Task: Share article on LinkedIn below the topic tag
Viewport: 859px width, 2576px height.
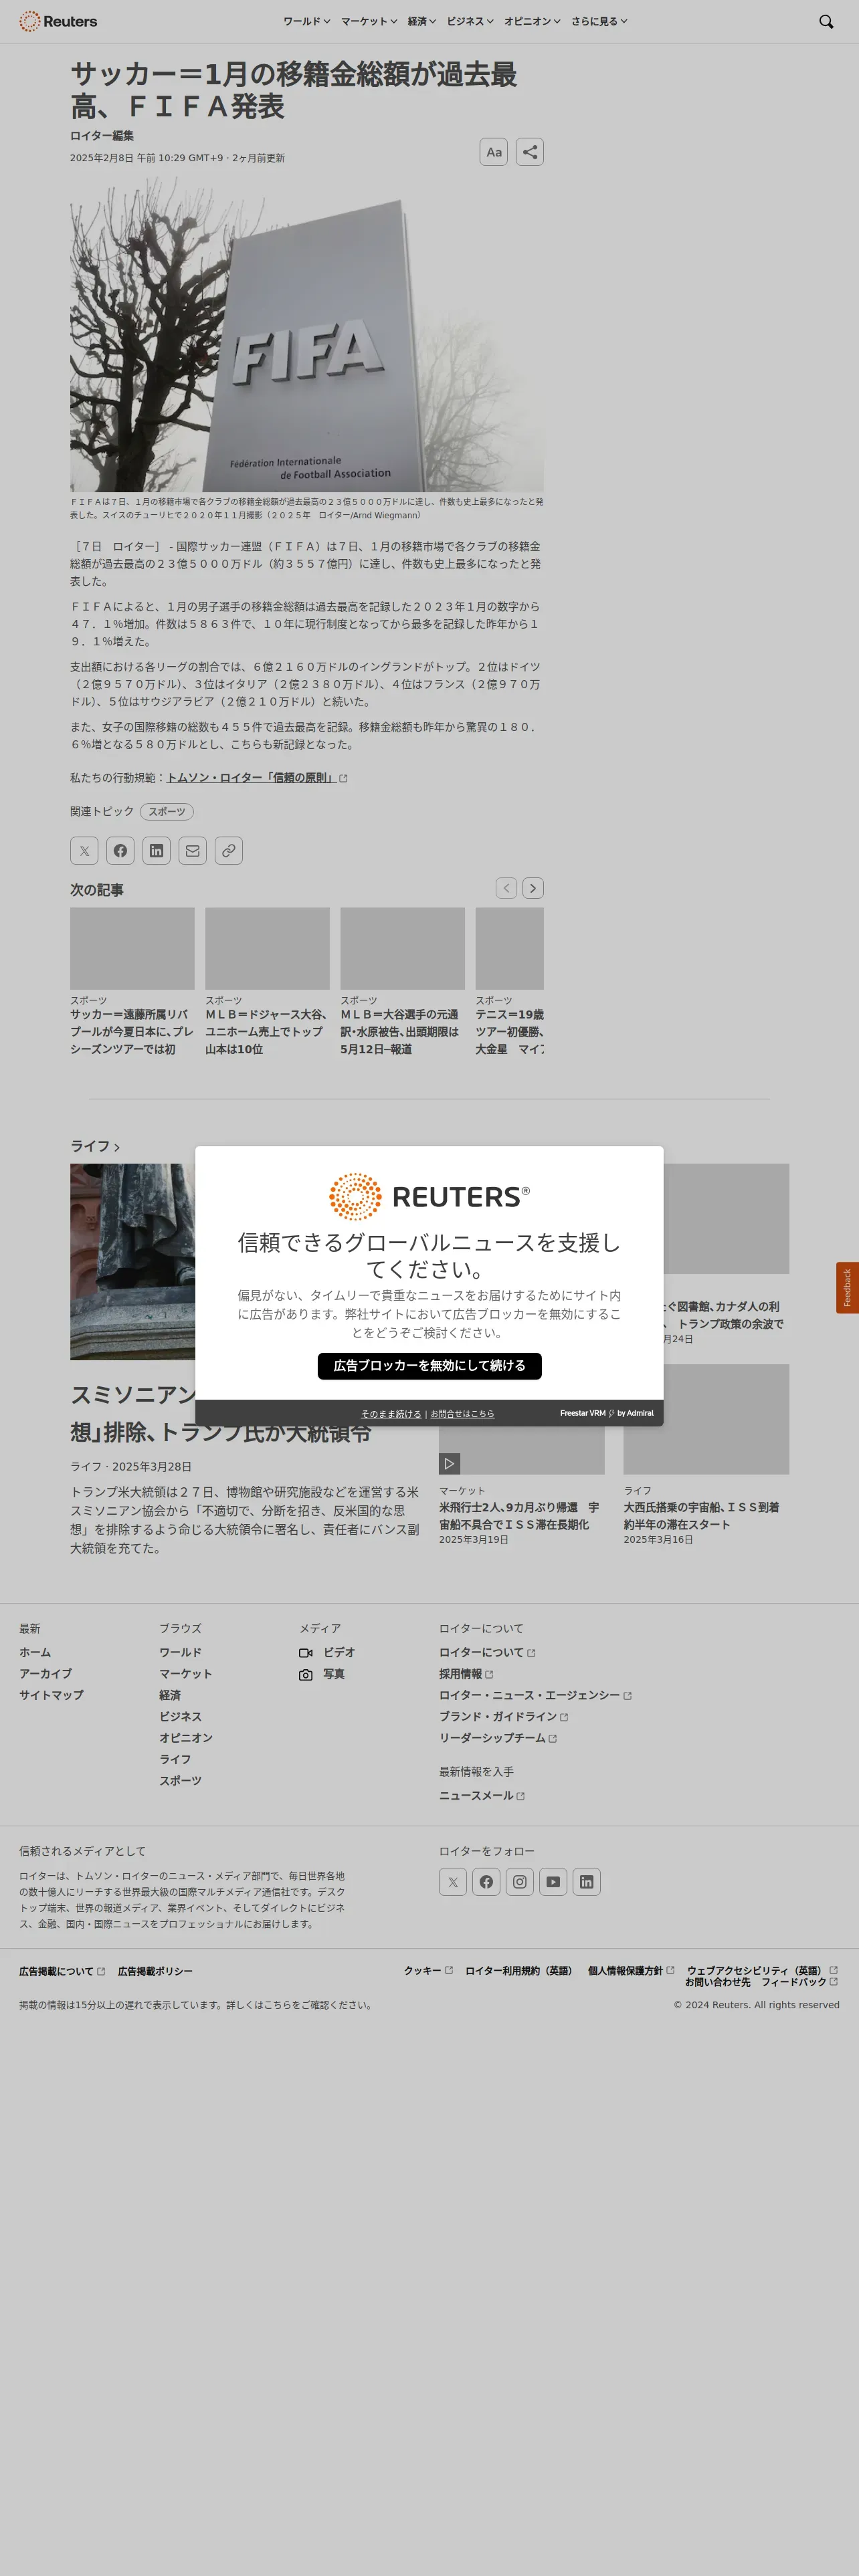Action: coord(156,851)
